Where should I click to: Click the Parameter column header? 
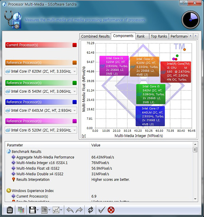click(47, 145)
